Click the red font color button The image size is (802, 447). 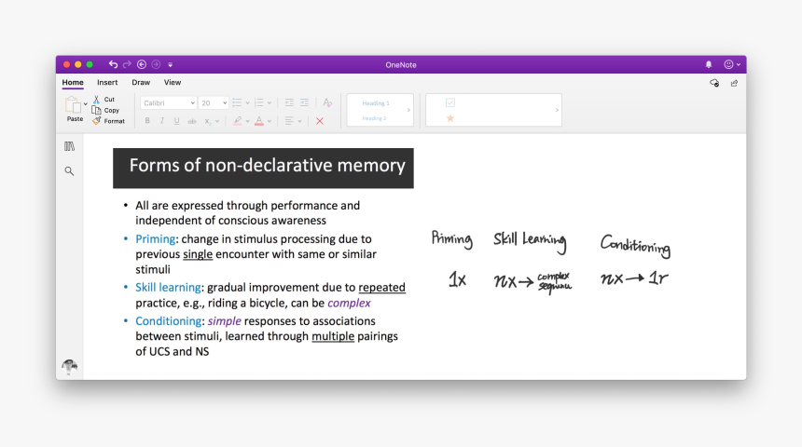(x=259, y=121)
